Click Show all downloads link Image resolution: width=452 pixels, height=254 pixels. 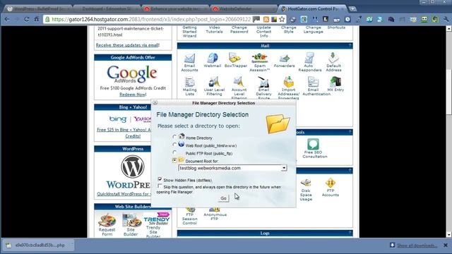coord(417,246)
